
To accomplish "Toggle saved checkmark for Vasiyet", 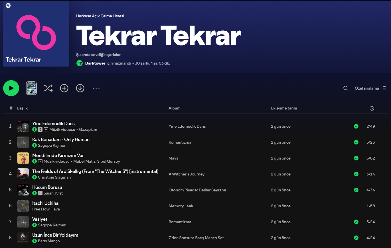I will [x=356, y=222].
